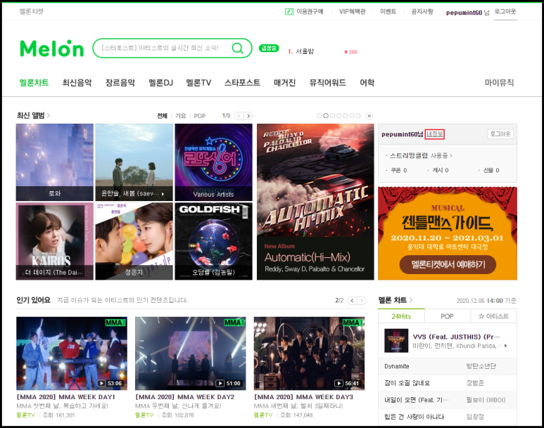The width and height of the screenshot is (544, 428).
Task: Select the first banner indicator dot
Action: (x=320, y=116)
